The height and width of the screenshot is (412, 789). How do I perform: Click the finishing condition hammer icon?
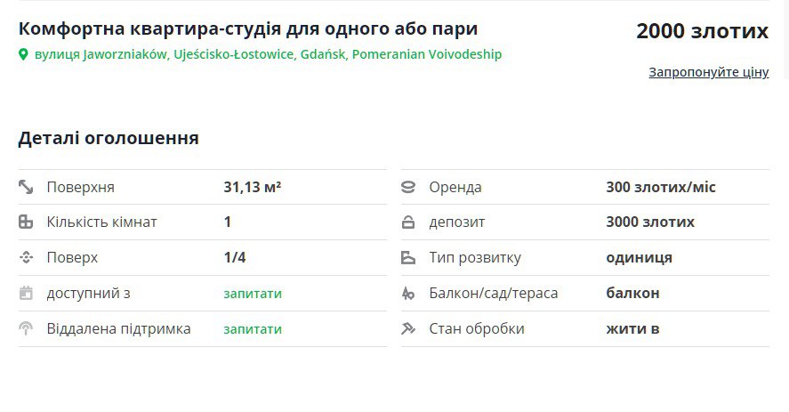point(408,328)
